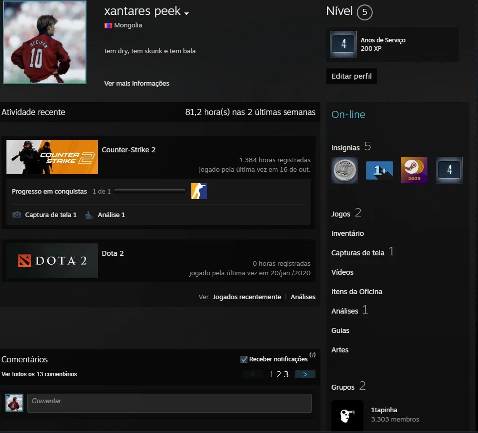Screen dimensions: 478x433
Task: Open the Dota 2 banner image
Action: [52, 260]
